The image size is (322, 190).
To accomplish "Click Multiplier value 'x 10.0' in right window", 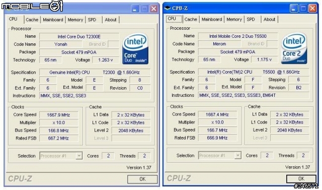I will (x=217, y=122).
